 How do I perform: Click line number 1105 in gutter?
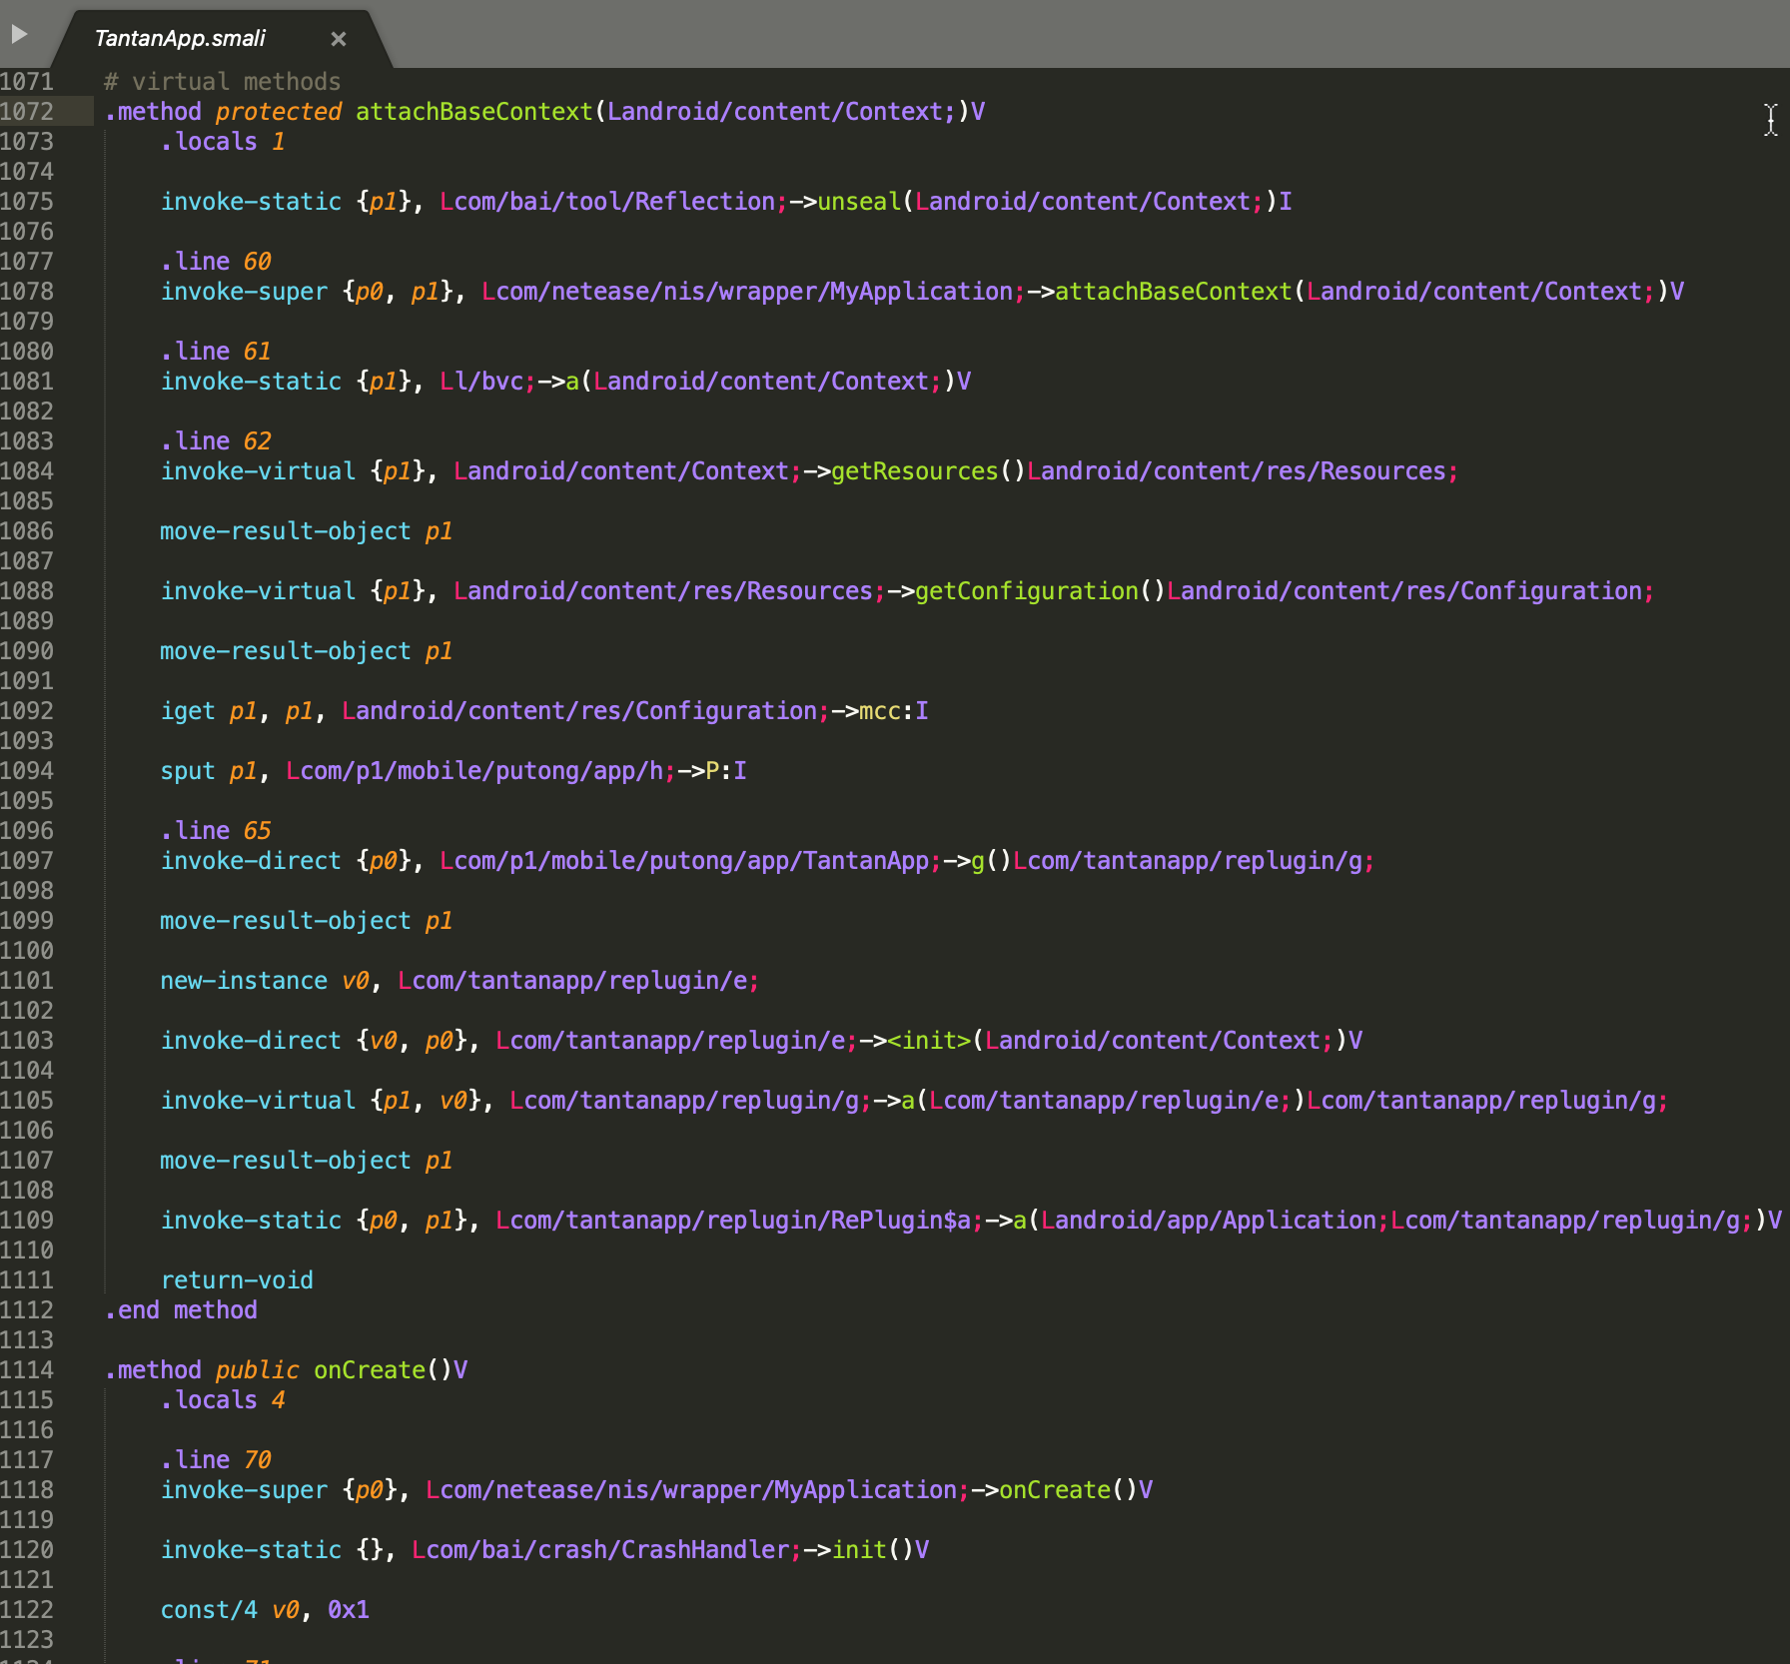tap(27, 1100)
